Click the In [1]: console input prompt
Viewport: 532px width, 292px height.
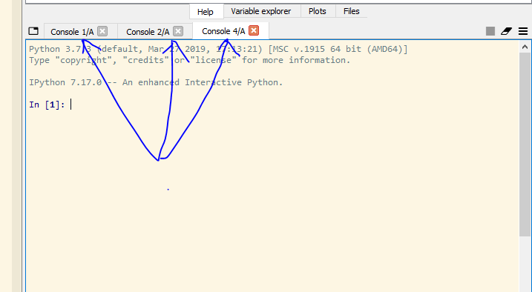click(47, 104)
